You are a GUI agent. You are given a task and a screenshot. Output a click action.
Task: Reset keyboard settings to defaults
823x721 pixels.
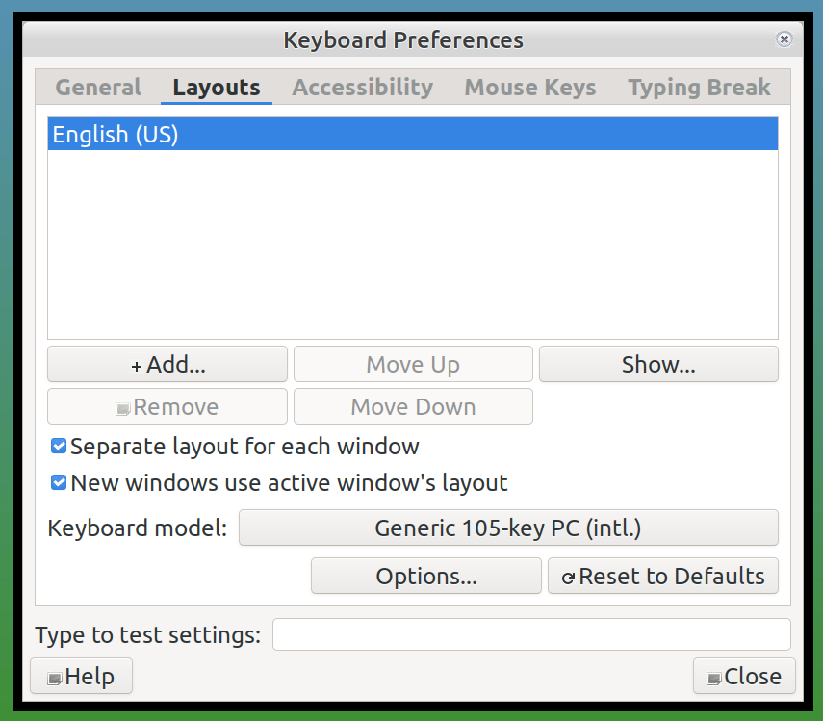click(x=662, y=576)
